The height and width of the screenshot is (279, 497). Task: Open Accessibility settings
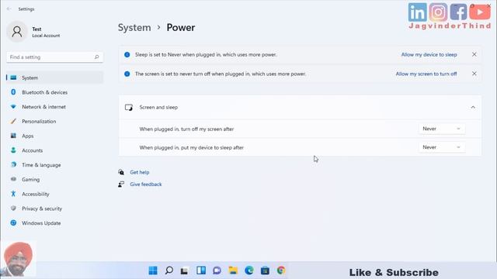(54, 194)
